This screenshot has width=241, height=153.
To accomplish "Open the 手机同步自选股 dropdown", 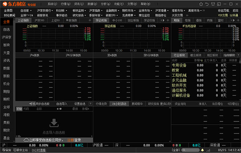I will 40,104.
